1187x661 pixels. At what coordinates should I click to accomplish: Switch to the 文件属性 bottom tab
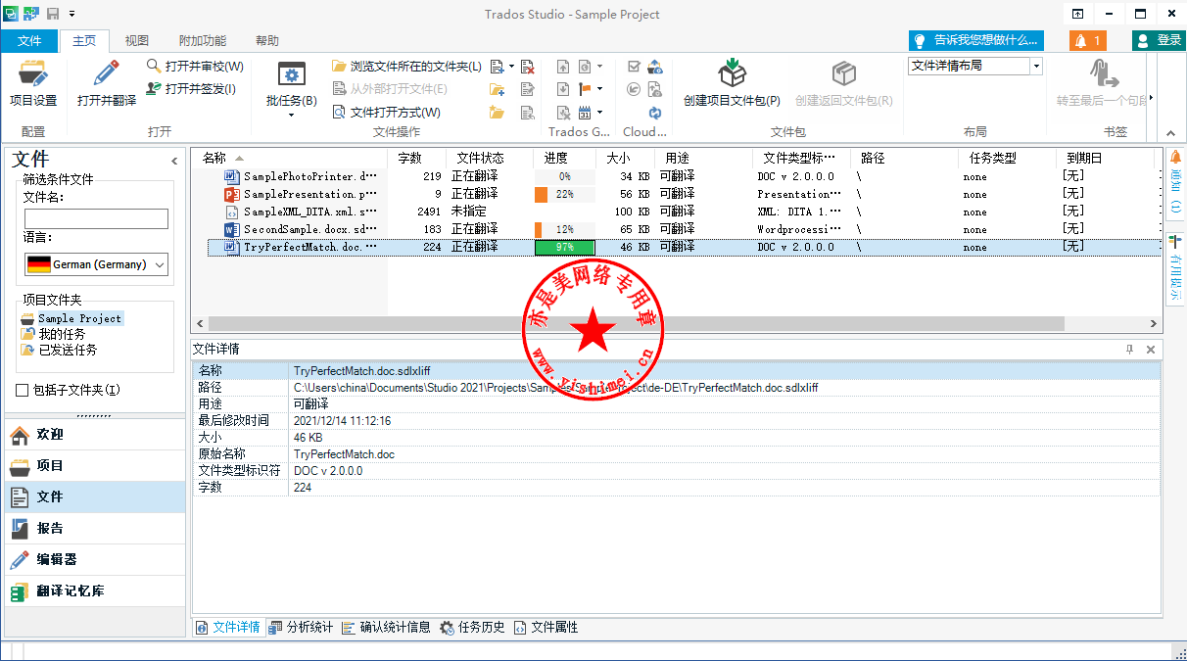[x=546, y=627]
